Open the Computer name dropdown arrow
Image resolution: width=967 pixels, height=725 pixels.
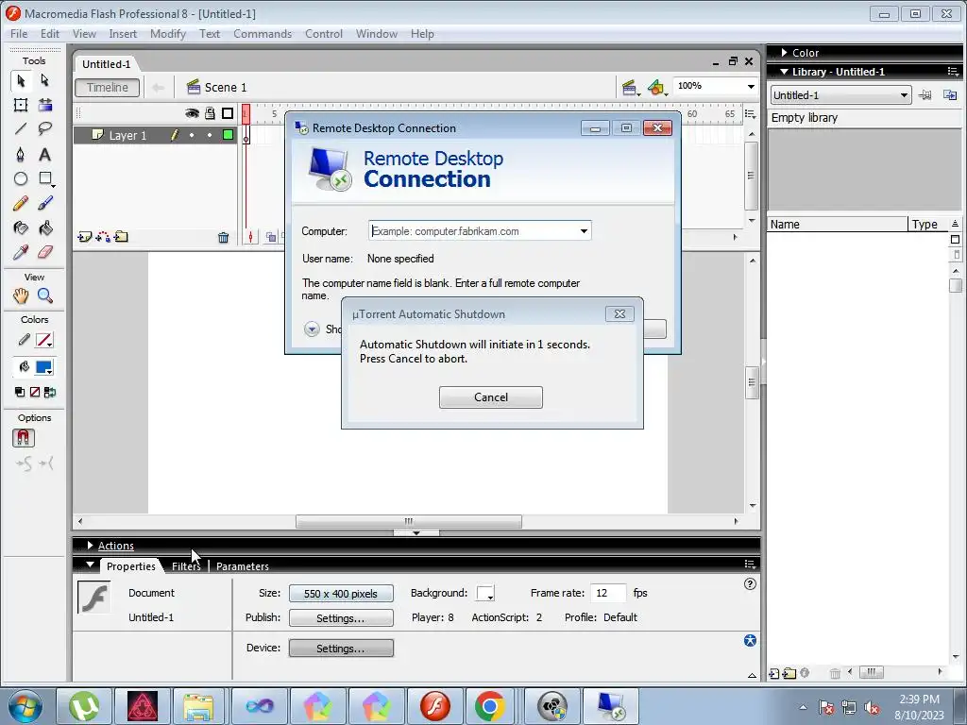click(584, 231)
